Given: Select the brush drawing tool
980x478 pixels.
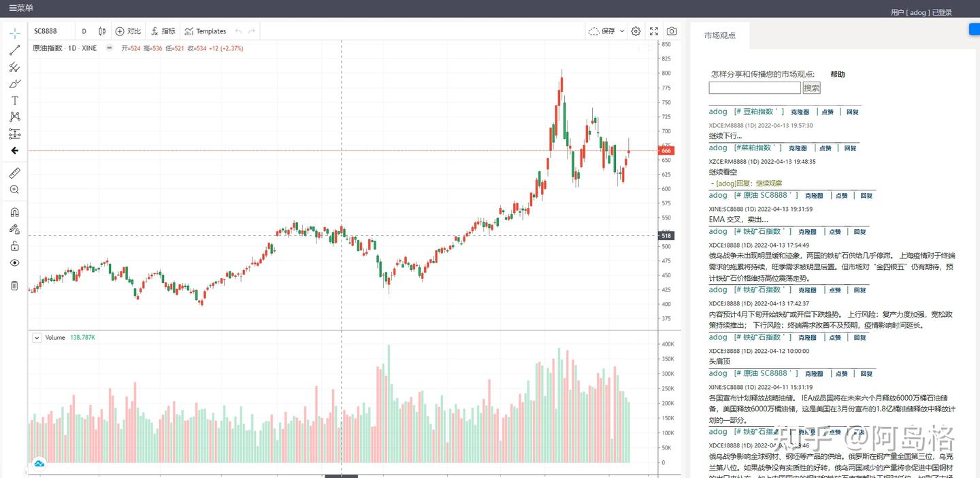Looking at the screenshot, I should (x=15, y=83).
